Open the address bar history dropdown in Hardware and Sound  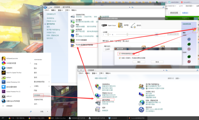(130, 7)
